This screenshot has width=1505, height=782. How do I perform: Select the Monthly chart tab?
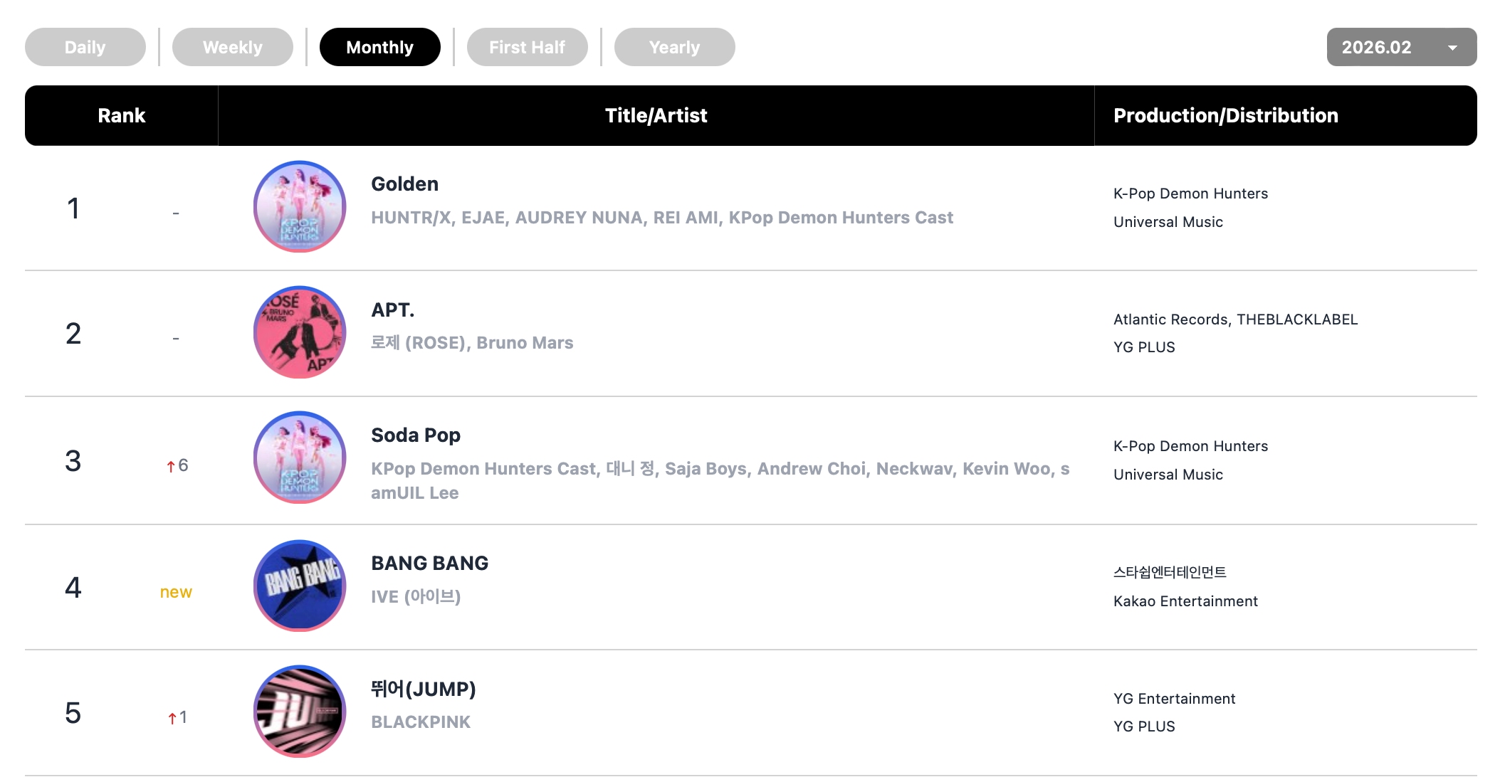pos(380,47)
